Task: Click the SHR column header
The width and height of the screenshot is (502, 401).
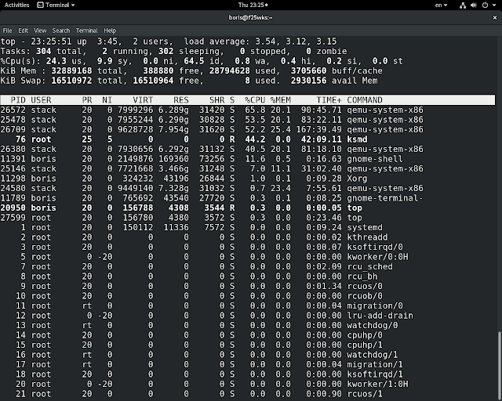Action: coord(216,100)
